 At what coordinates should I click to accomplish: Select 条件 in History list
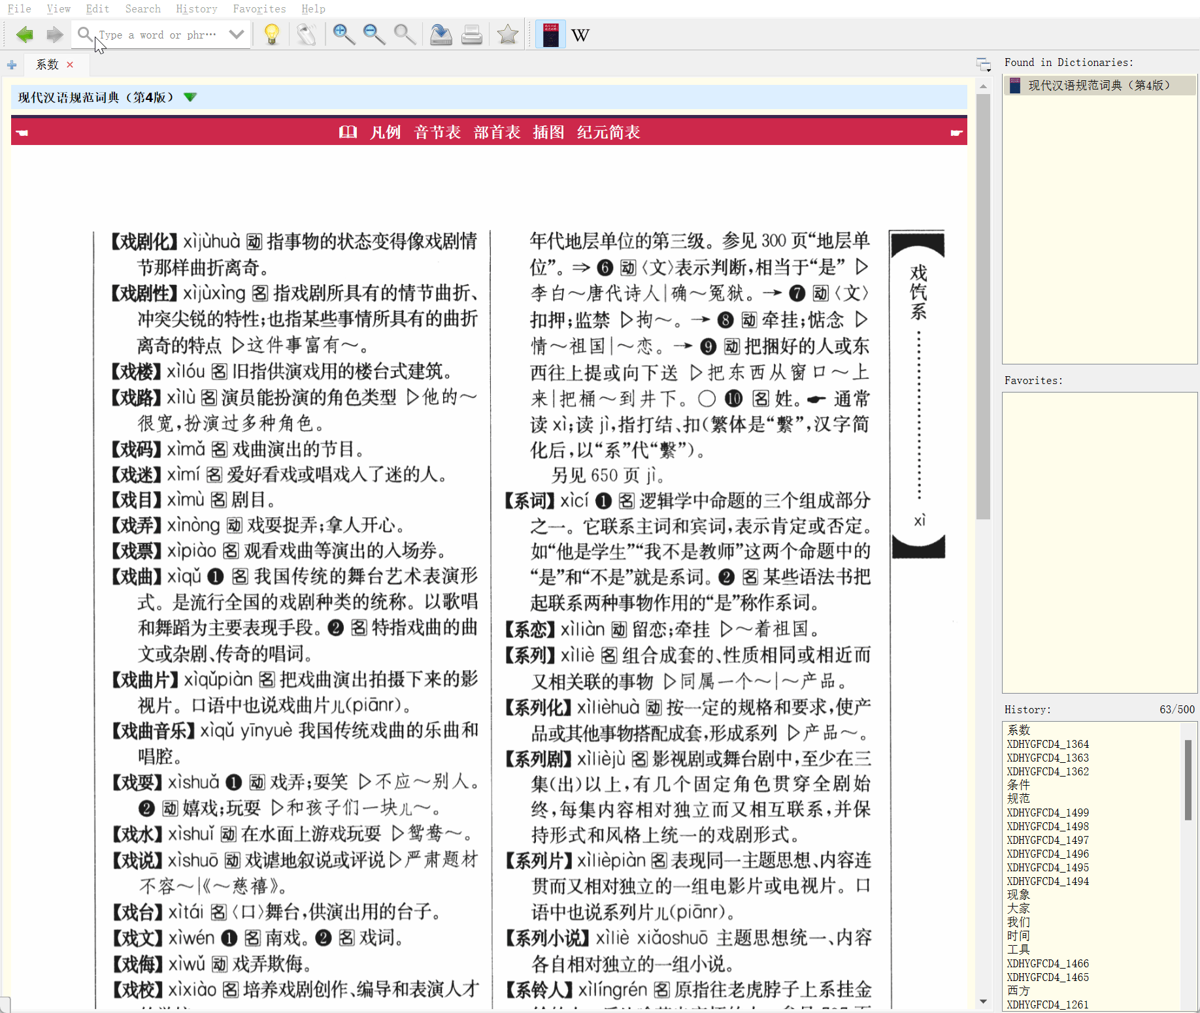pos(1018,785)
